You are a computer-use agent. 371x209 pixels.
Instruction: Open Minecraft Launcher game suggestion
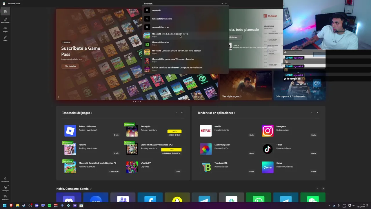[x=185, y=44]
